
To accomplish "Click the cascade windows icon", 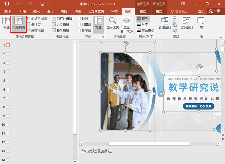I will [x=175, y=25].
